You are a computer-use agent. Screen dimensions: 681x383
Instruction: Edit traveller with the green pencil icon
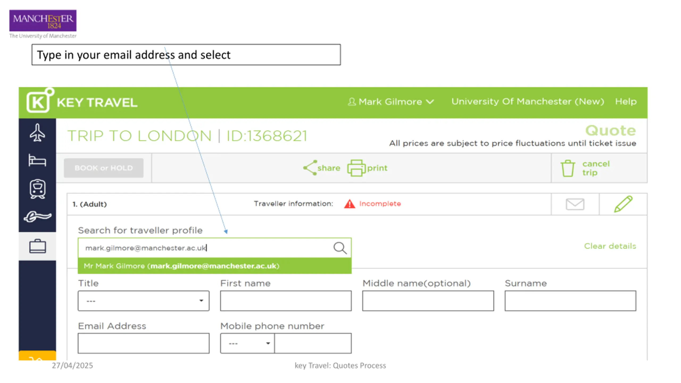pyautogui.click(x=623, y=204)
